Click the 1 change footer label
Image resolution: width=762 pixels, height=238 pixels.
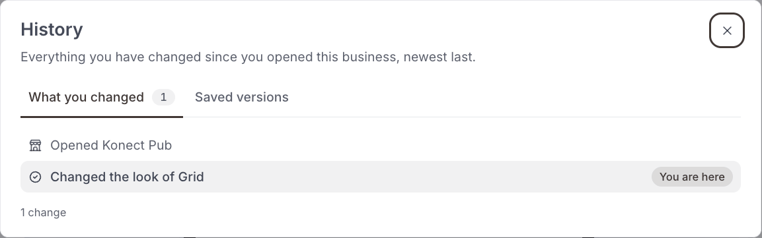43,212
